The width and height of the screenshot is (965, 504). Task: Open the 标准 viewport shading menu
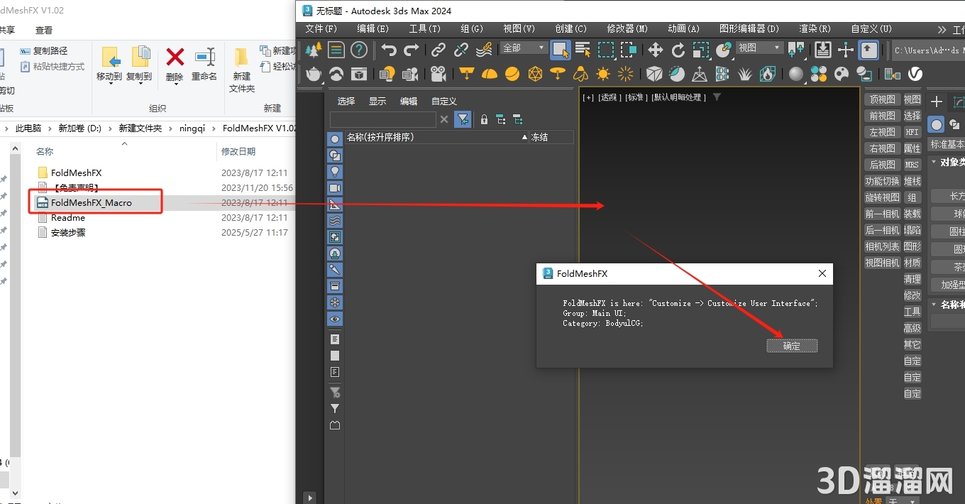tap(637, 97)
